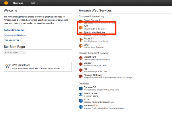Click the Database section heading
The width and height of the screenshot is (172, 123).
pos(84,84)
